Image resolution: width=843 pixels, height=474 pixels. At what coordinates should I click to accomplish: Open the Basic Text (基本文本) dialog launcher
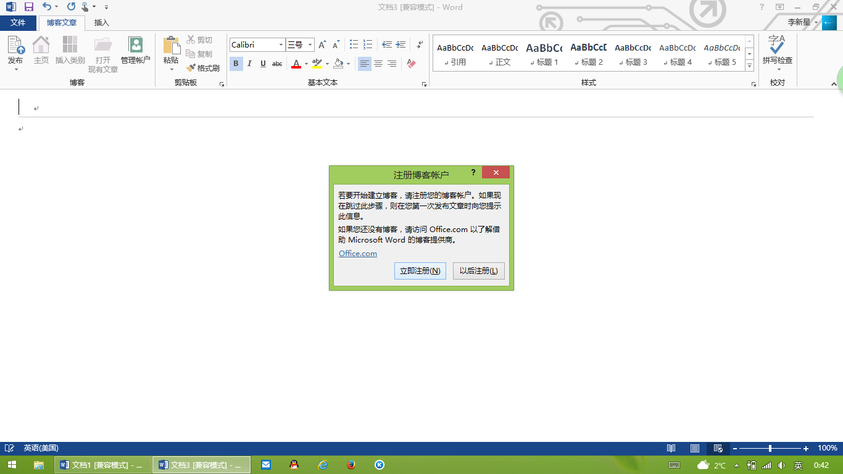(x=425, y=84)
